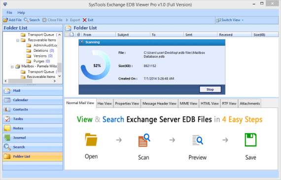Click the folder tree scroll down arrow
Viewport: 281px width, 180px height.
(x=60, y=76)
